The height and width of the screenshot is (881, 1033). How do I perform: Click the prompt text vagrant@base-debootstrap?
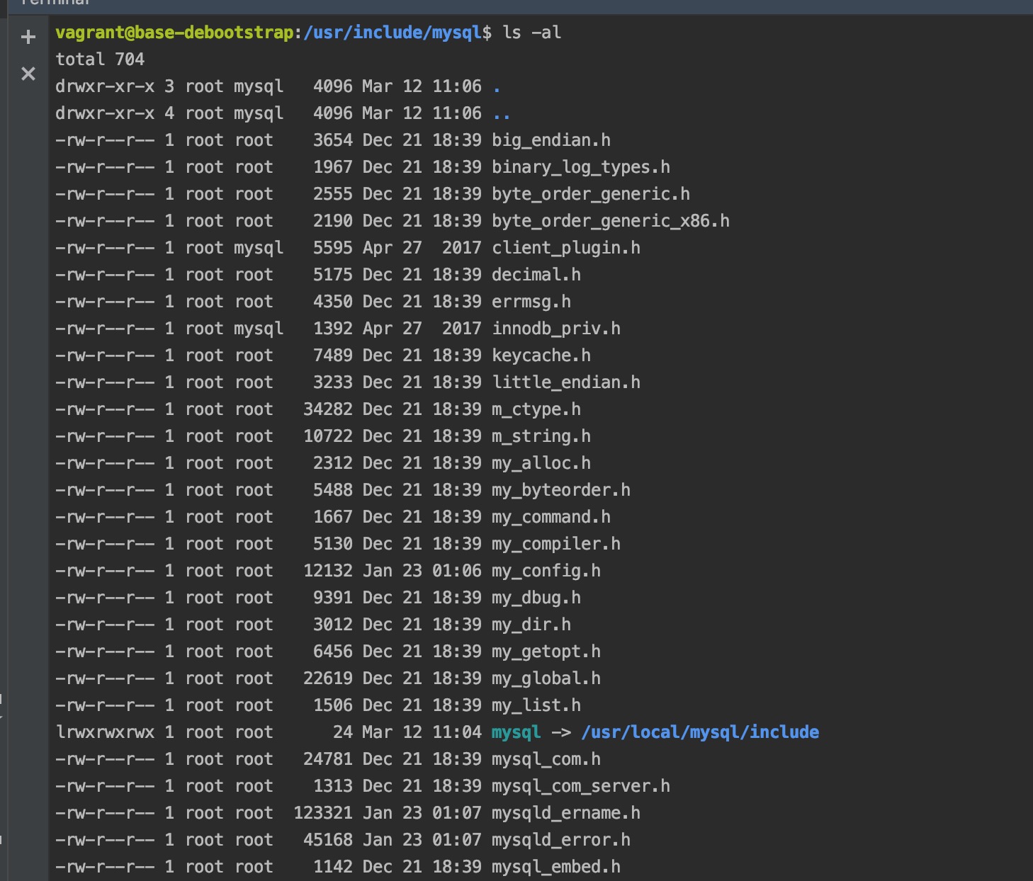tap(174, 33)
